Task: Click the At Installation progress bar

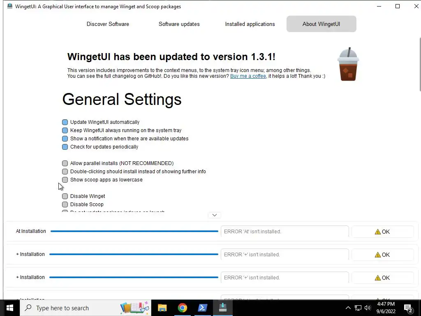Action: click(134, 231)
